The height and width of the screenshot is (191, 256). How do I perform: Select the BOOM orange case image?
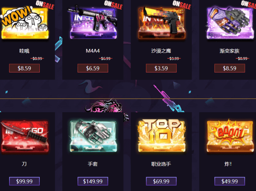click(x=230, y=136)
